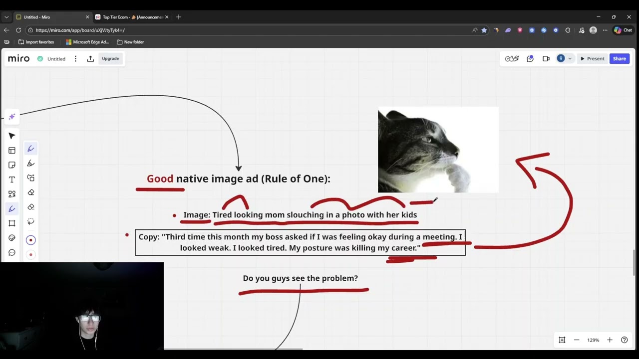This screenshot has height=359, width=639.
Task: Pick the larger dark red pen color
Action: pyautogui.click(x=30, y=240)
